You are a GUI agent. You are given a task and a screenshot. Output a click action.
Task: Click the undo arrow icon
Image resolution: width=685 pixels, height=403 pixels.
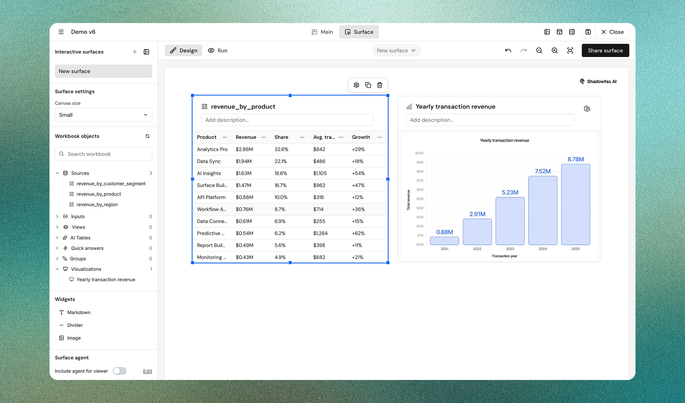click(508, 50)
